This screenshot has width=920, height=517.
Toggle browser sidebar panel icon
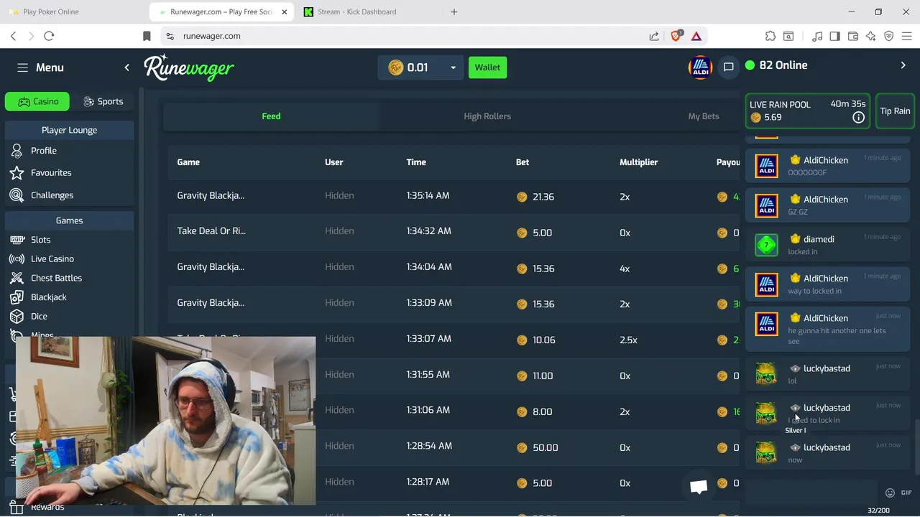[834, 36]
